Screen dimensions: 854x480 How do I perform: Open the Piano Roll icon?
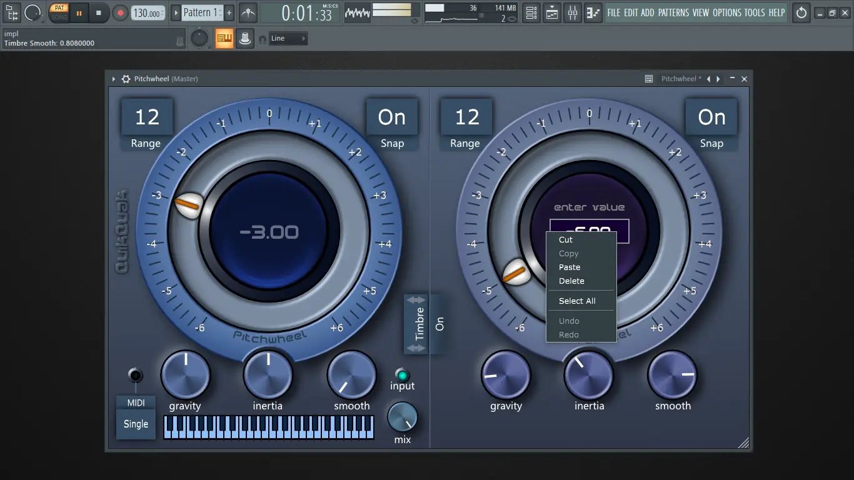[593, 12]
